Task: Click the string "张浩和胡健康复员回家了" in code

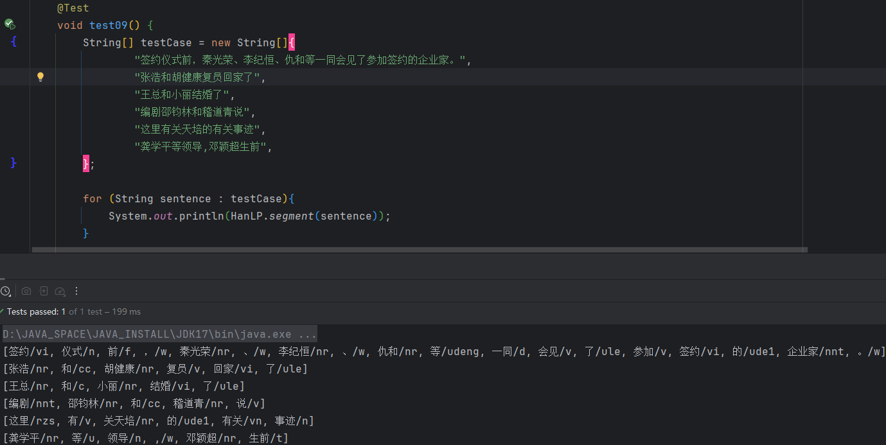Action: pos(197,77)
